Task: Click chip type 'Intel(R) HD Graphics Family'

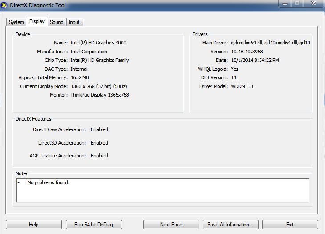Action: point(100,60)
